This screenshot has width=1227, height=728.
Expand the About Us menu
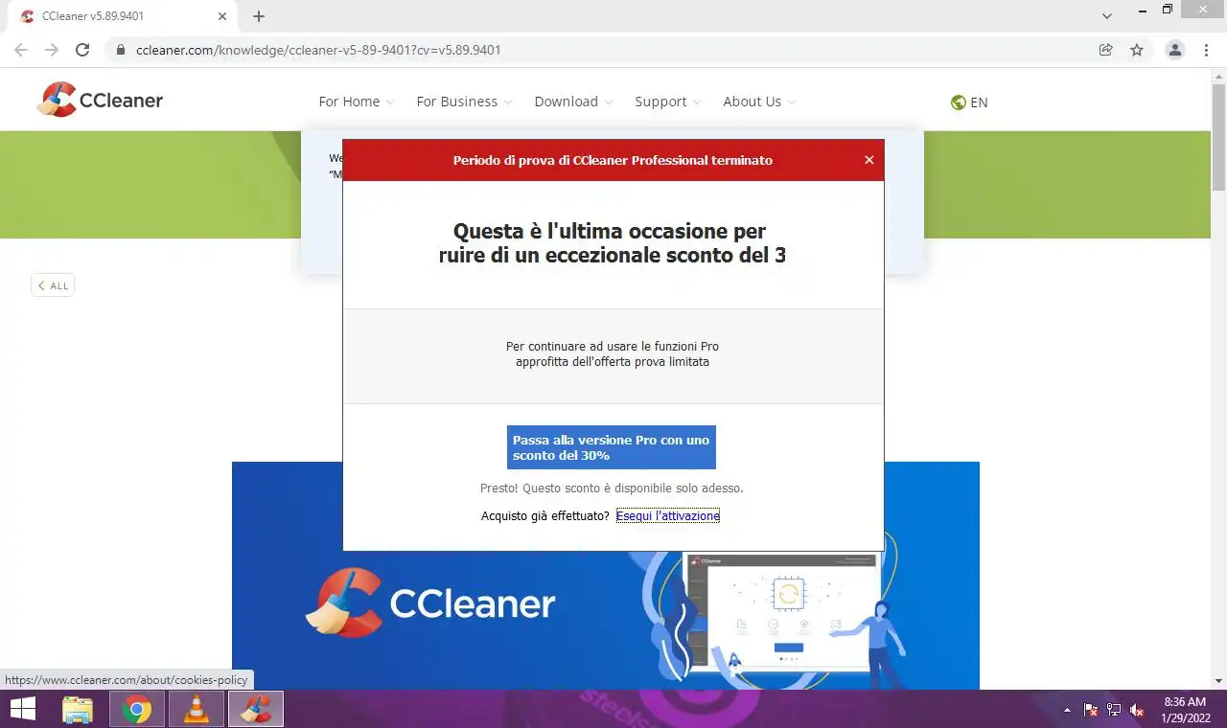coord(759,102)
